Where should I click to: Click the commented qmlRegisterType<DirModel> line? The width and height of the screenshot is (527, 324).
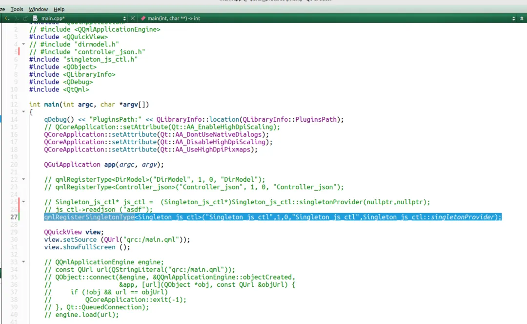155,179
